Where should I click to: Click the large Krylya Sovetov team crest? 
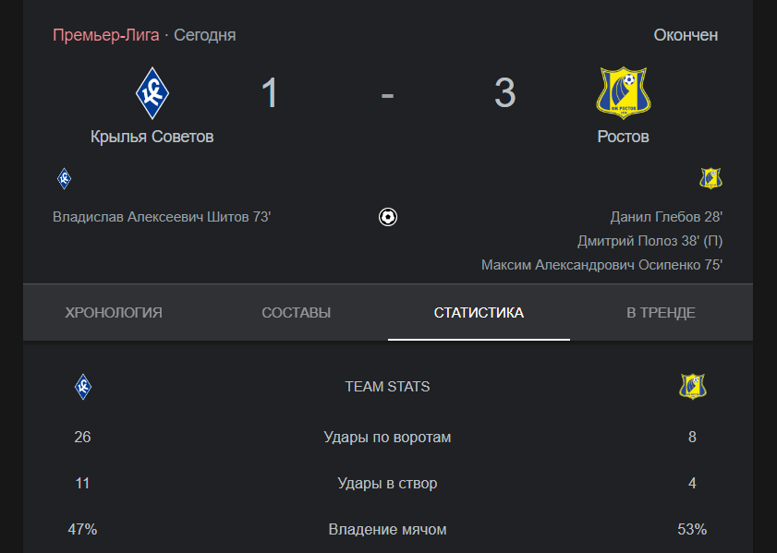click(152, 93)
